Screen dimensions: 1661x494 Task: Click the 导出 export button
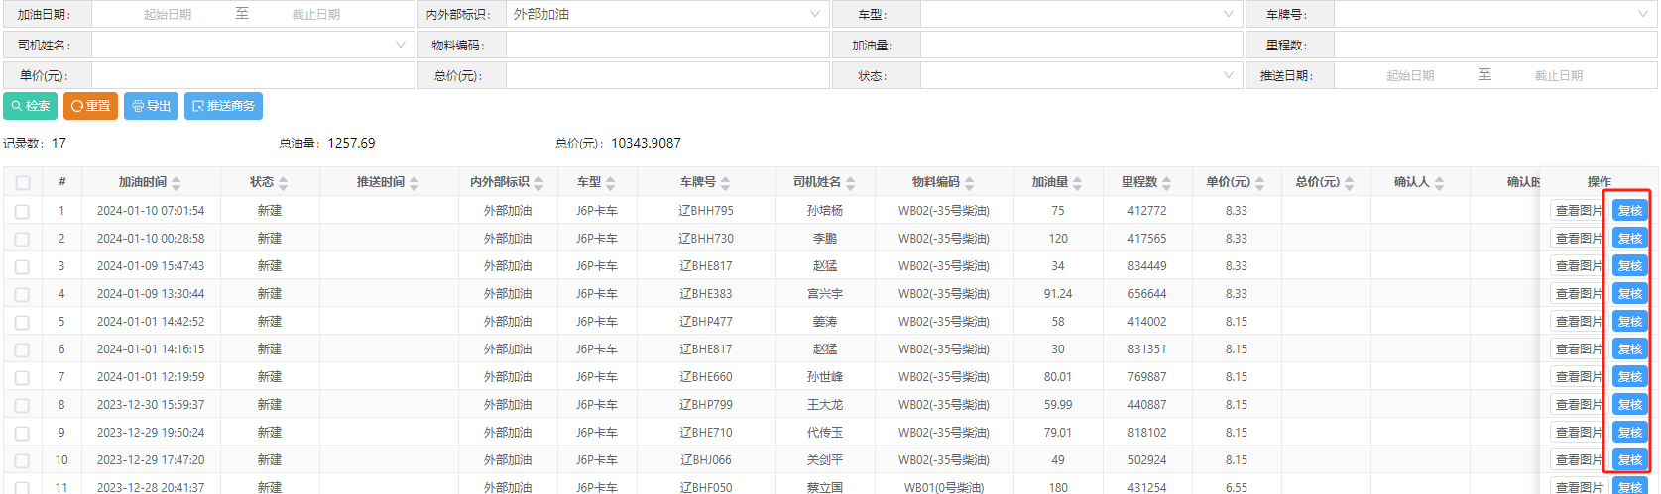click(x=151, y=106)
